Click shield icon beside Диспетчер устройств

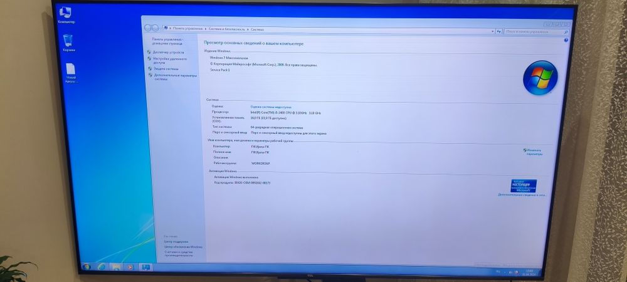tap(149, 52)
